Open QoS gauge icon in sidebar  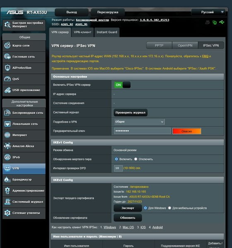[7, 79]
